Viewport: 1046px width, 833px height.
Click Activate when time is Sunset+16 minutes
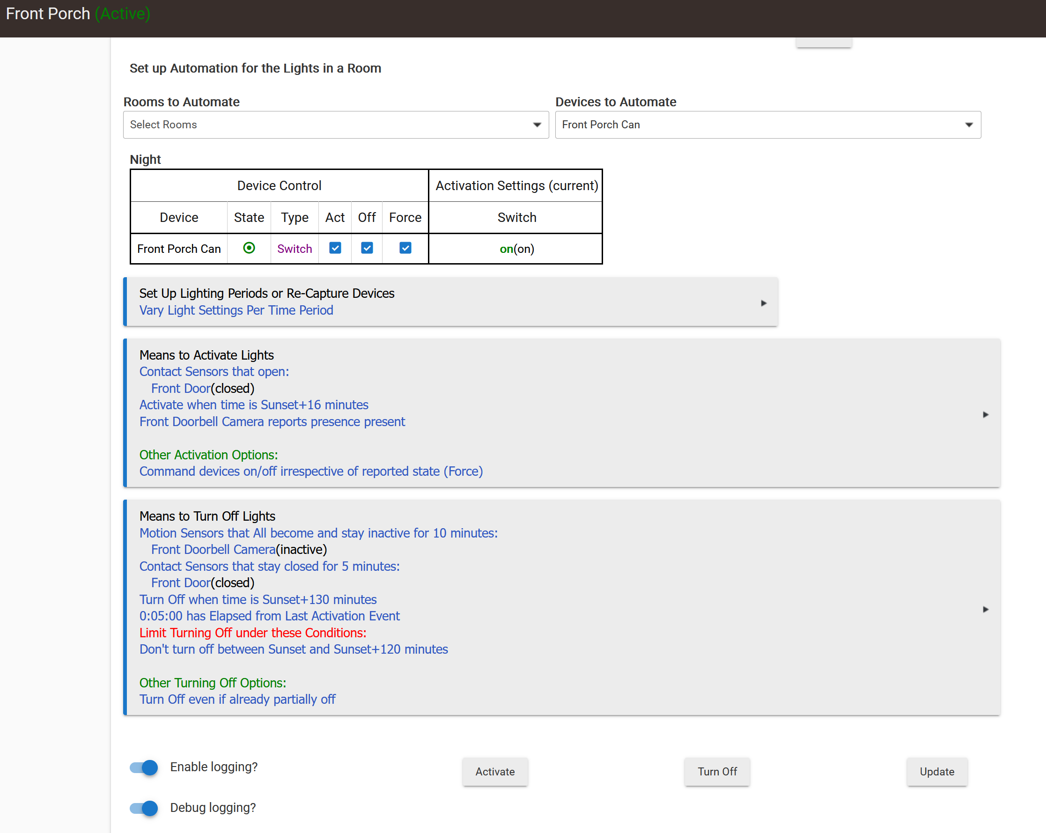254,405
